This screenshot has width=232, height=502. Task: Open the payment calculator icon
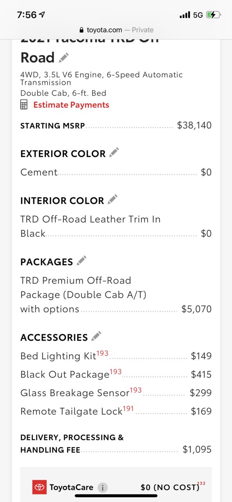coord(24,105)
